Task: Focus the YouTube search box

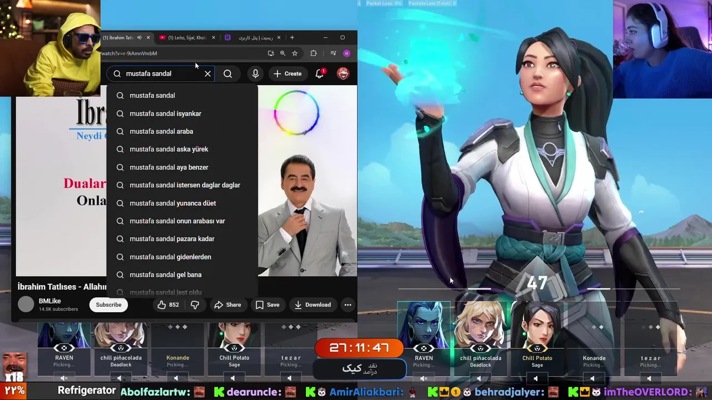Action: tap(161, 73)
